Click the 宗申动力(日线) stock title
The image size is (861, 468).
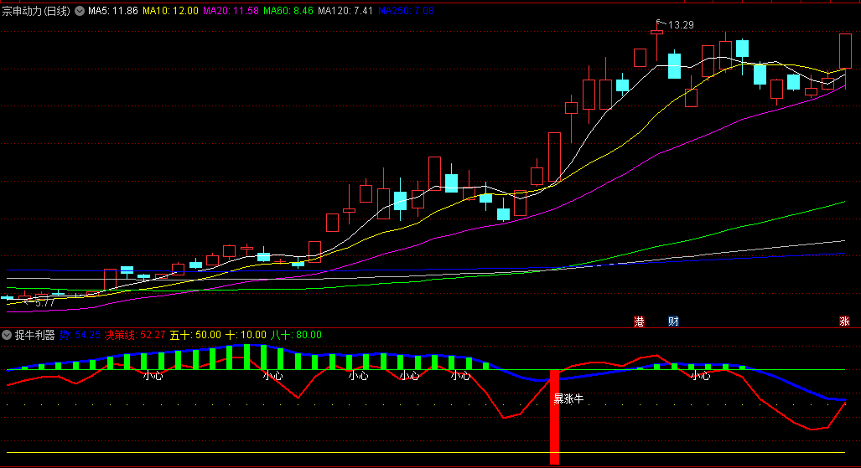pyautogui.click(x=36, y=11)
